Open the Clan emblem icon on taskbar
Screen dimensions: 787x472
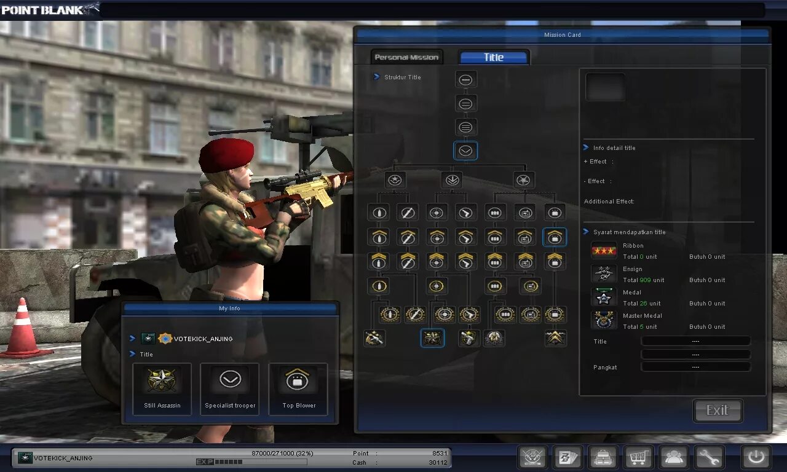point(532,457)
